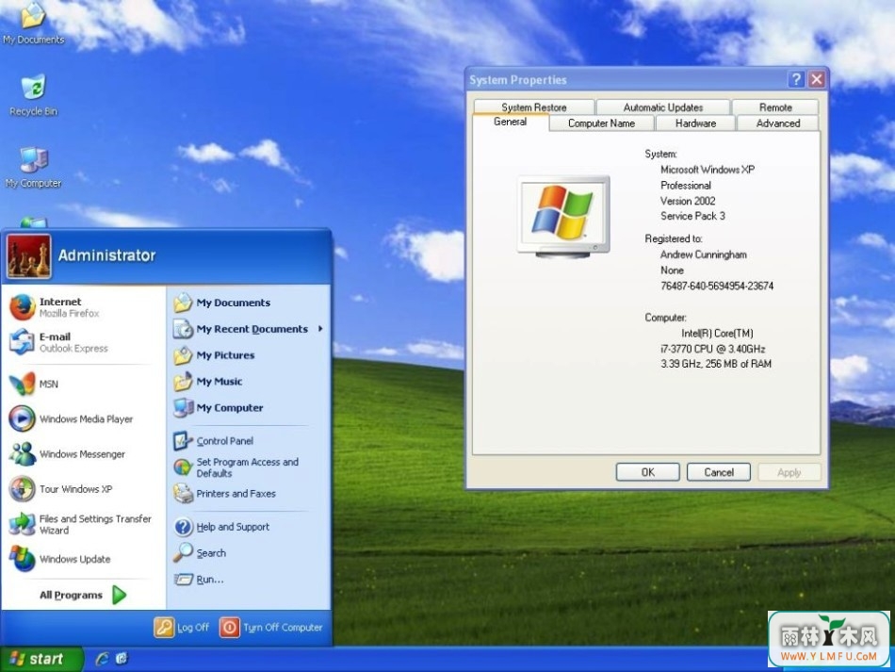Switch to Computer Name tab
The image size is (895, 672).
[602, 123]
